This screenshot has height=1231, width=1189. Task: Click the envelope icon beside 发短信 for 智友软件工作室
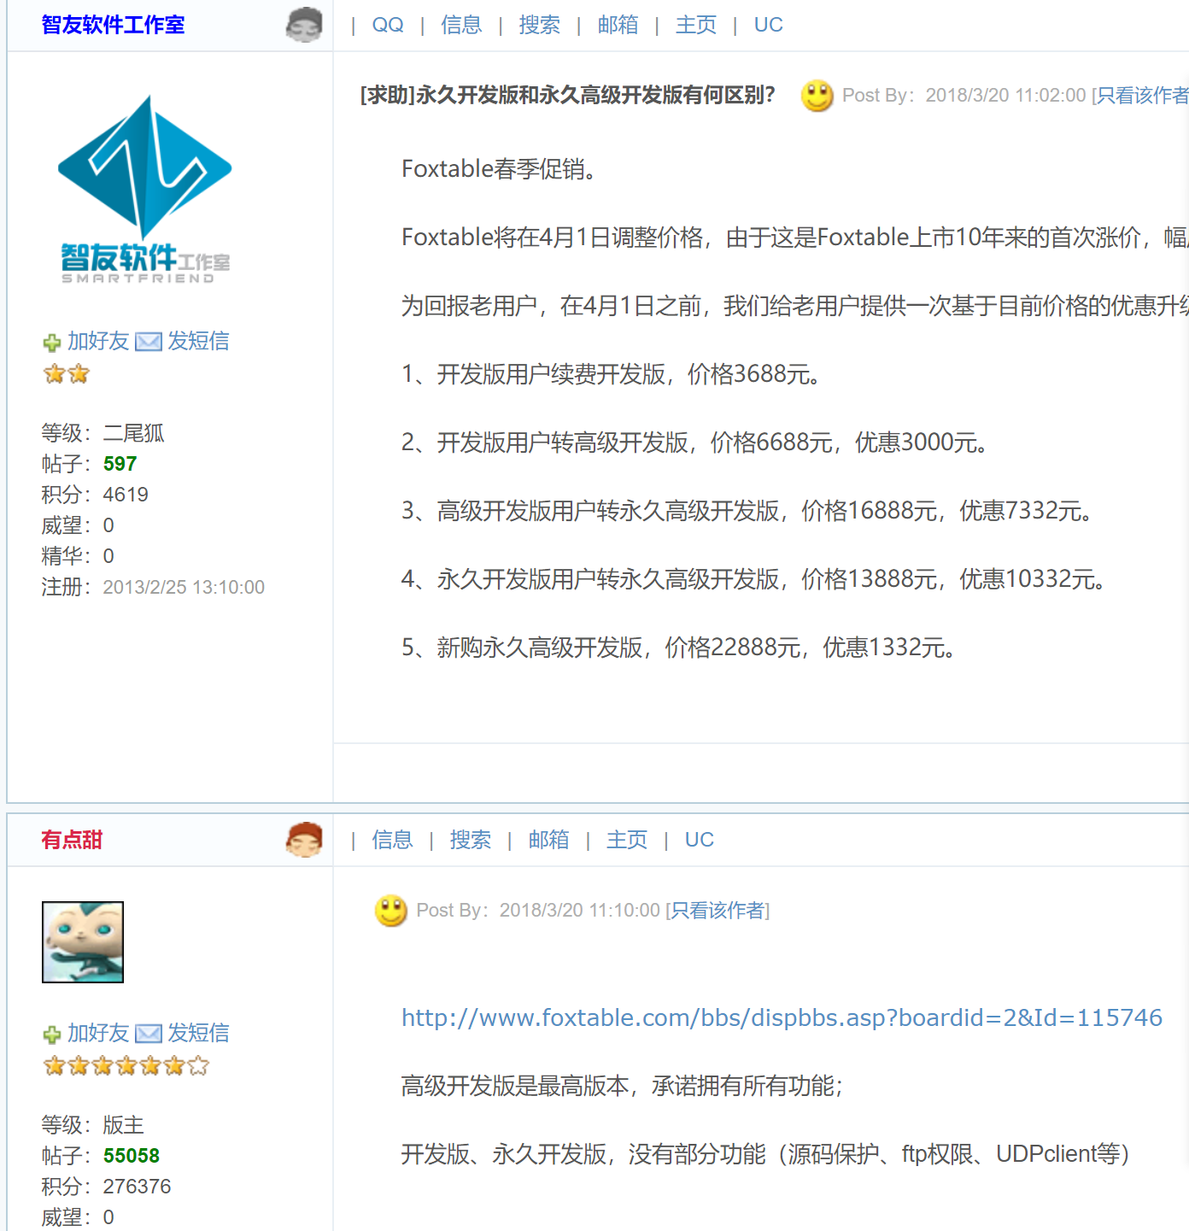149,342
